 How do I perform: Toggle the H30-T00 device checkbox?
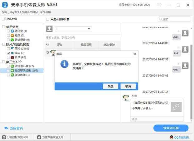pos(3,19)
